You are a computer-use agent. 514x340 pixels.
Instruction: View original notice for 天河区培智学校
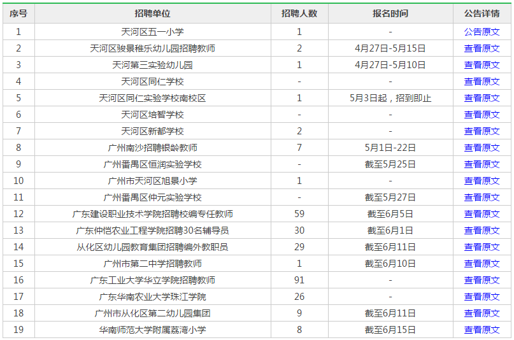click(482, 115)
